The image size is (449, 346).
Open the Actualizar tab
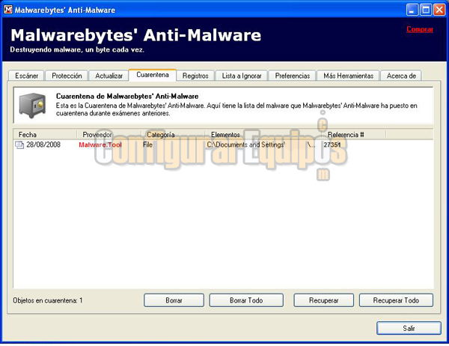click(109, 76)
